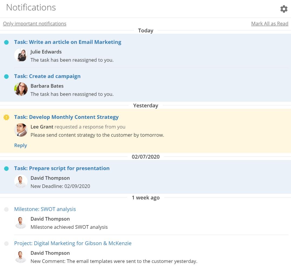The height and width of the screenshot is (270, 291).
Task: Click the Today date separator
Action: tap(146, 31)
